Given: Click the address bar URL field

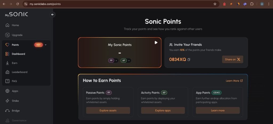Looking at the screenshot, I should point(120,4).
